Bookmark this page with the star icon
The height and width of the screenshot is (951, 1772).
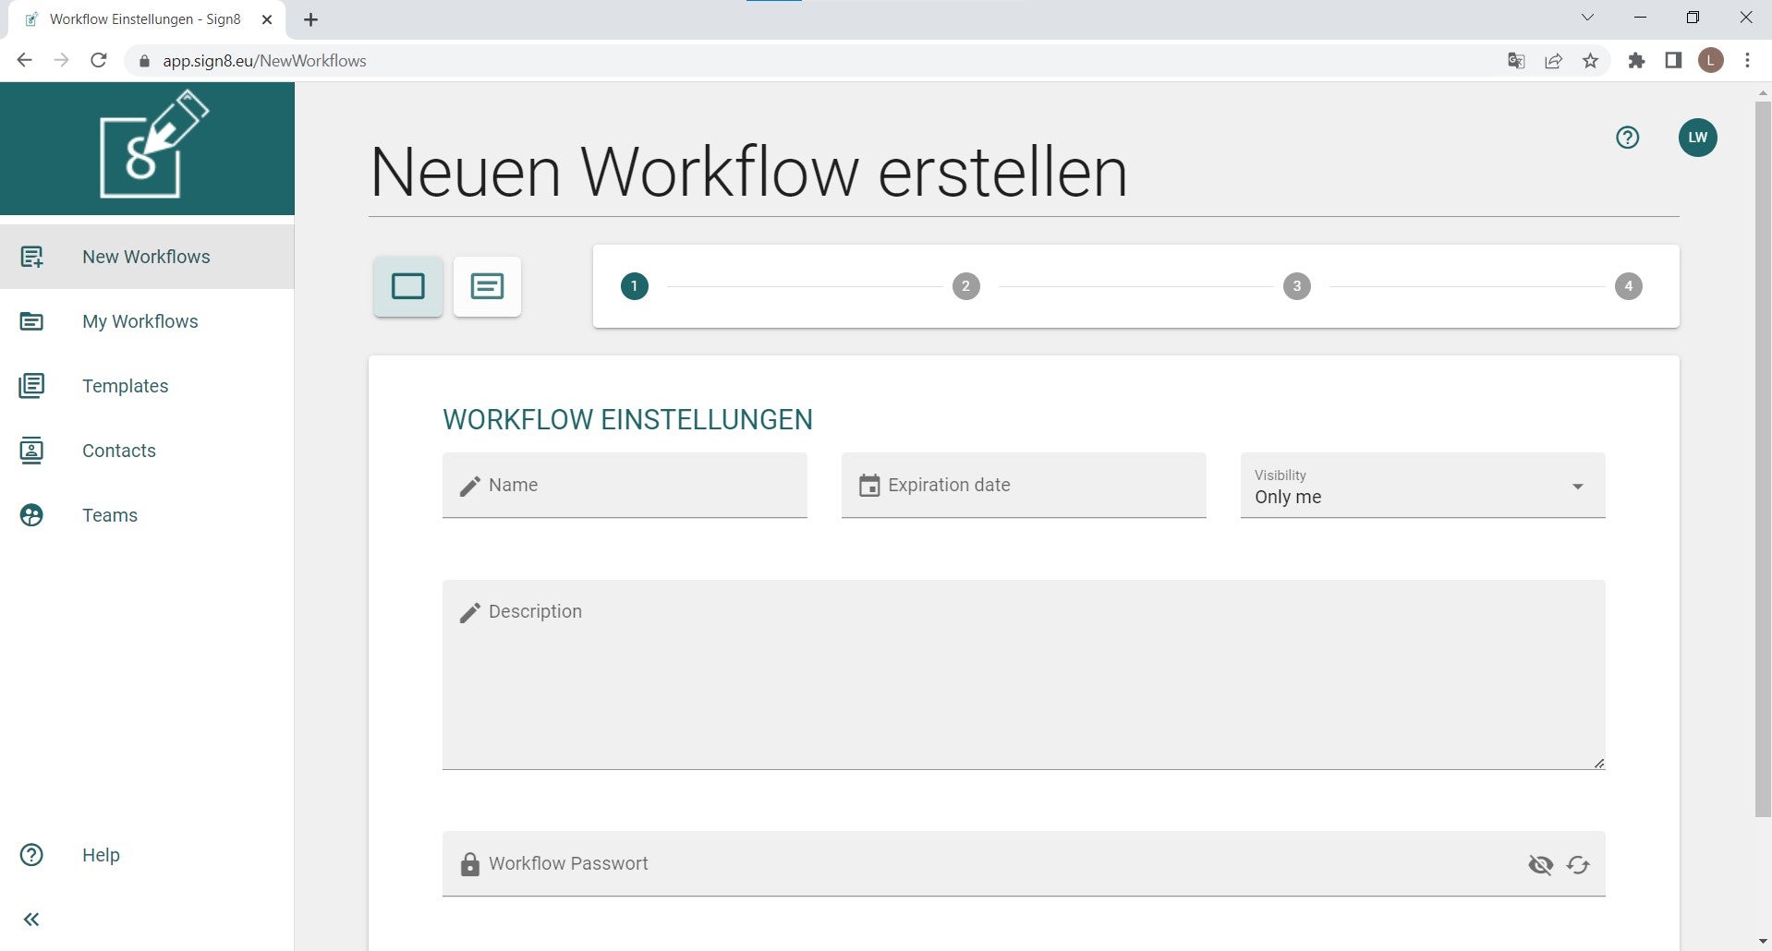click(x=1590, y=61)
